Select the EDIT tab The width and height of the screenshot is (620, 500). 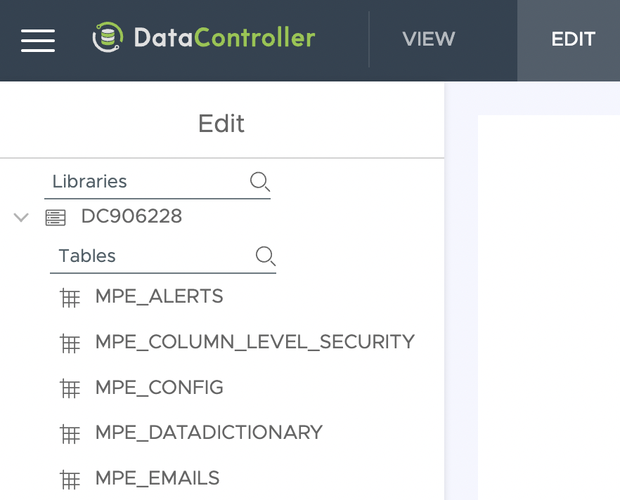click(573, 40)
